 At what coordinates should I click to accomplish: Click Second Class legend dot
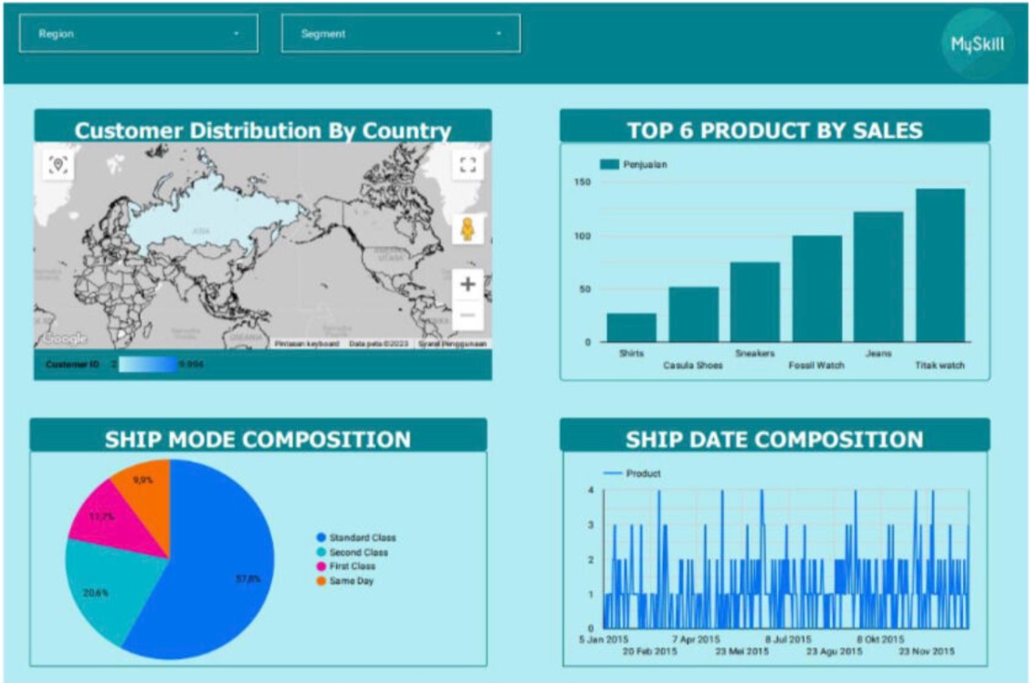[x=321, y=553]
